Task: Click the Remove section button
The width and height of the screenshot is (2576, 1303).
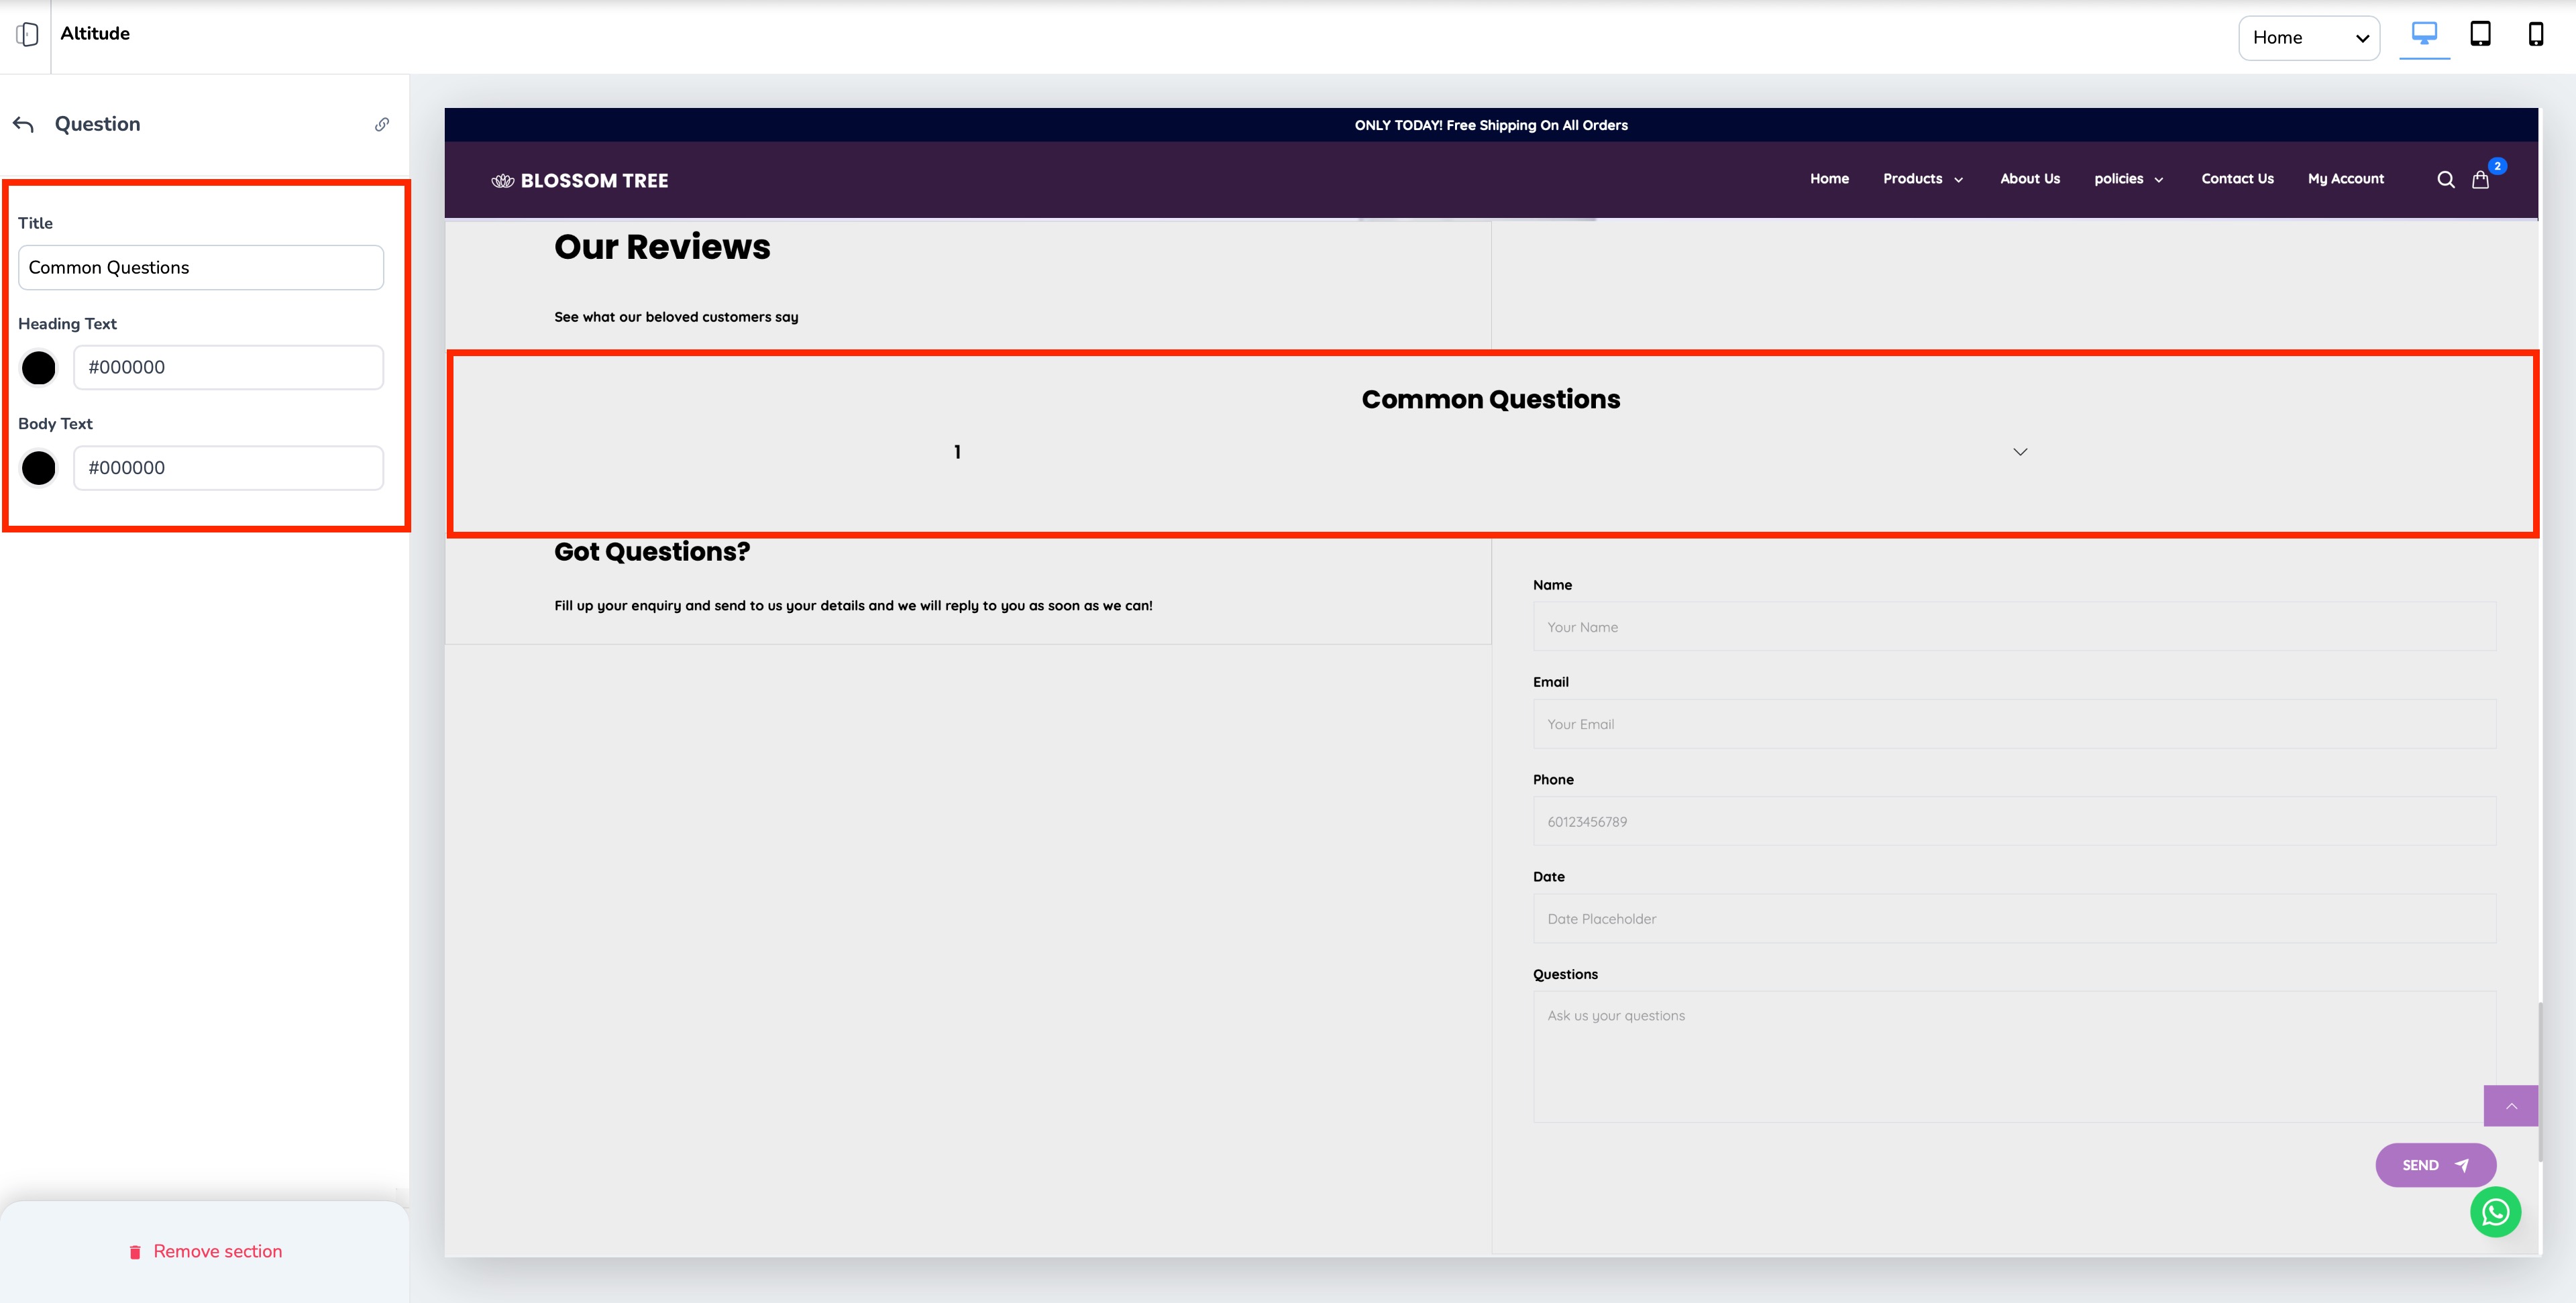Action: [x=205, y=1252]
